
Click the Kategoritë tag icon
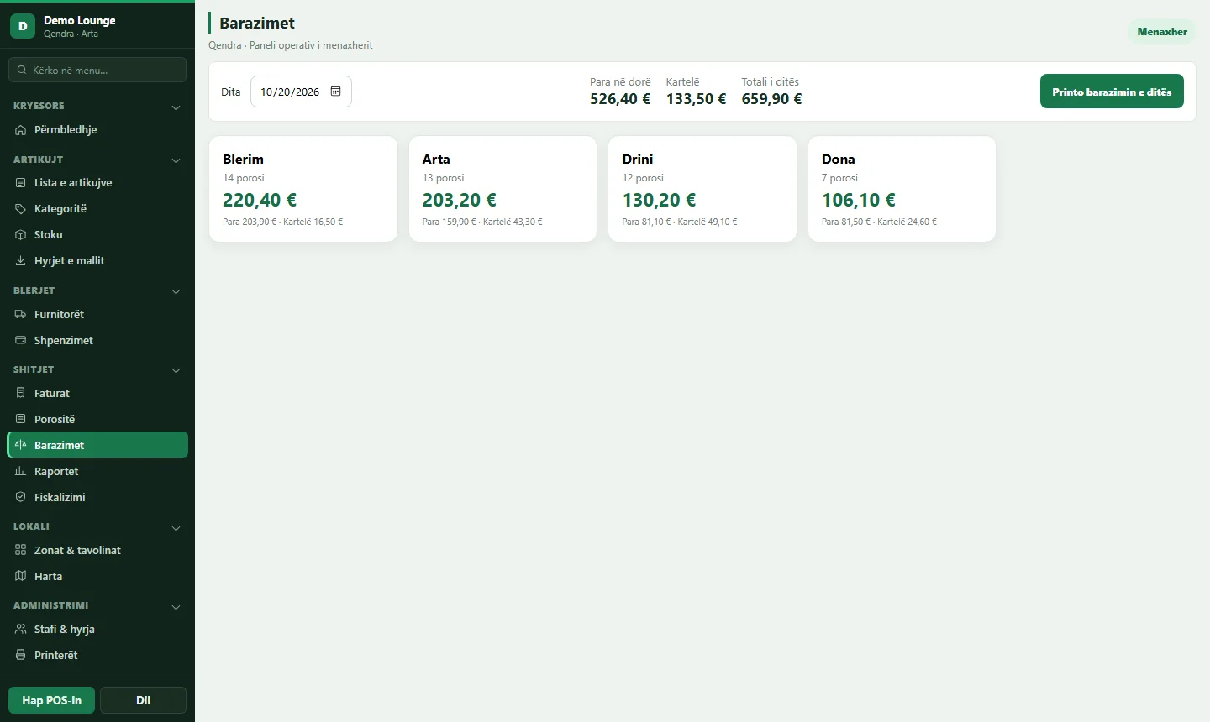(x=21, y=209)
